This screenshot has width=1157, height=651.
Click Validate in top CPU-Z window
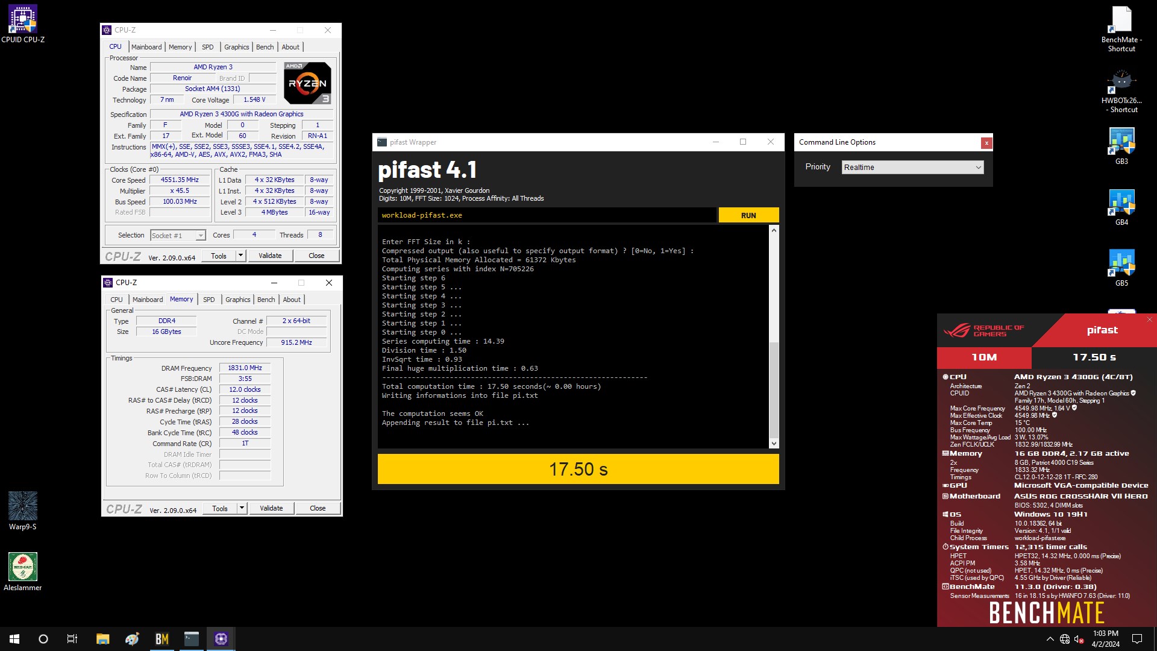click(x=270, y=256)
